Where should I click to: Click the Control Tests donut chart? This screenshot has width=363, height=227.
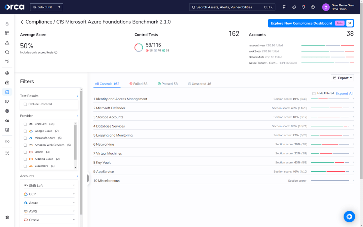(x=139, y=47)
